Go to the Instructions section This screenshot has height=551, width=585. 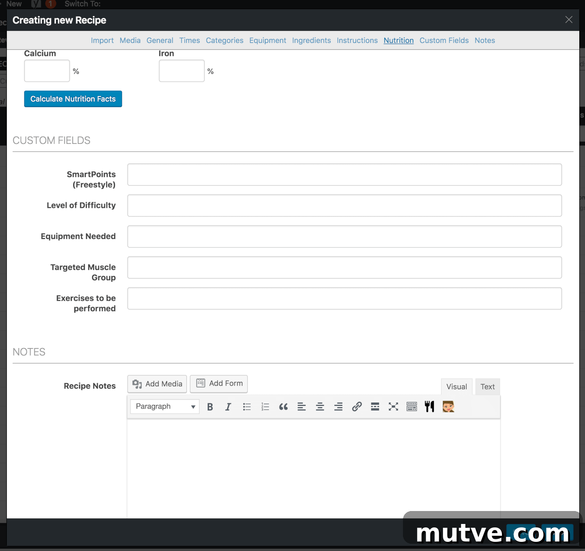pyautogui.click(x=357, y=40)
